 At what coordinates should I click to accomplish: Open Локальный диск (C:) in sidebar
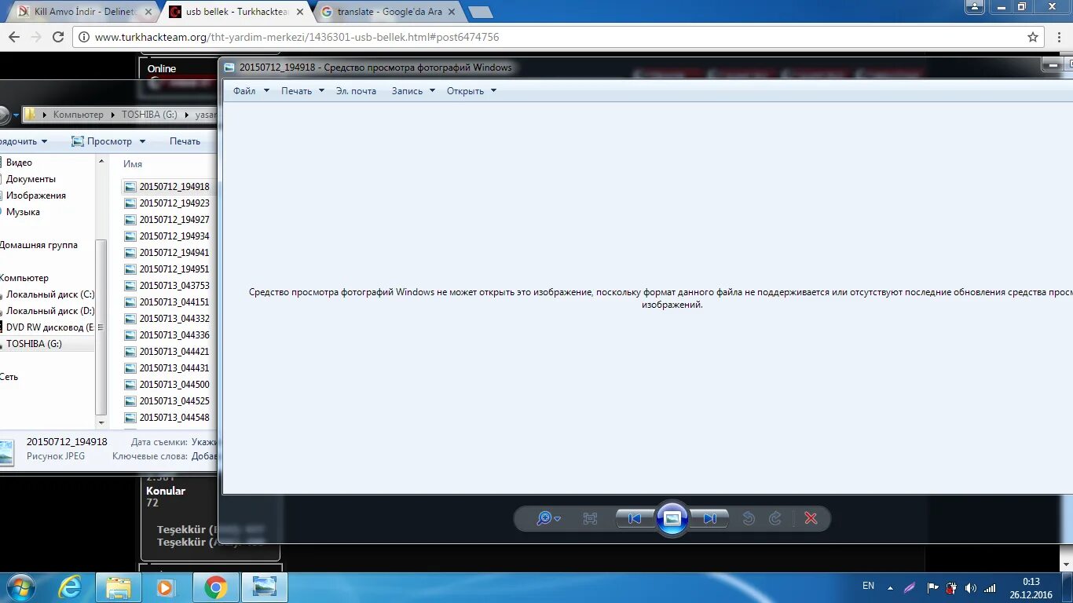(50, 294)
